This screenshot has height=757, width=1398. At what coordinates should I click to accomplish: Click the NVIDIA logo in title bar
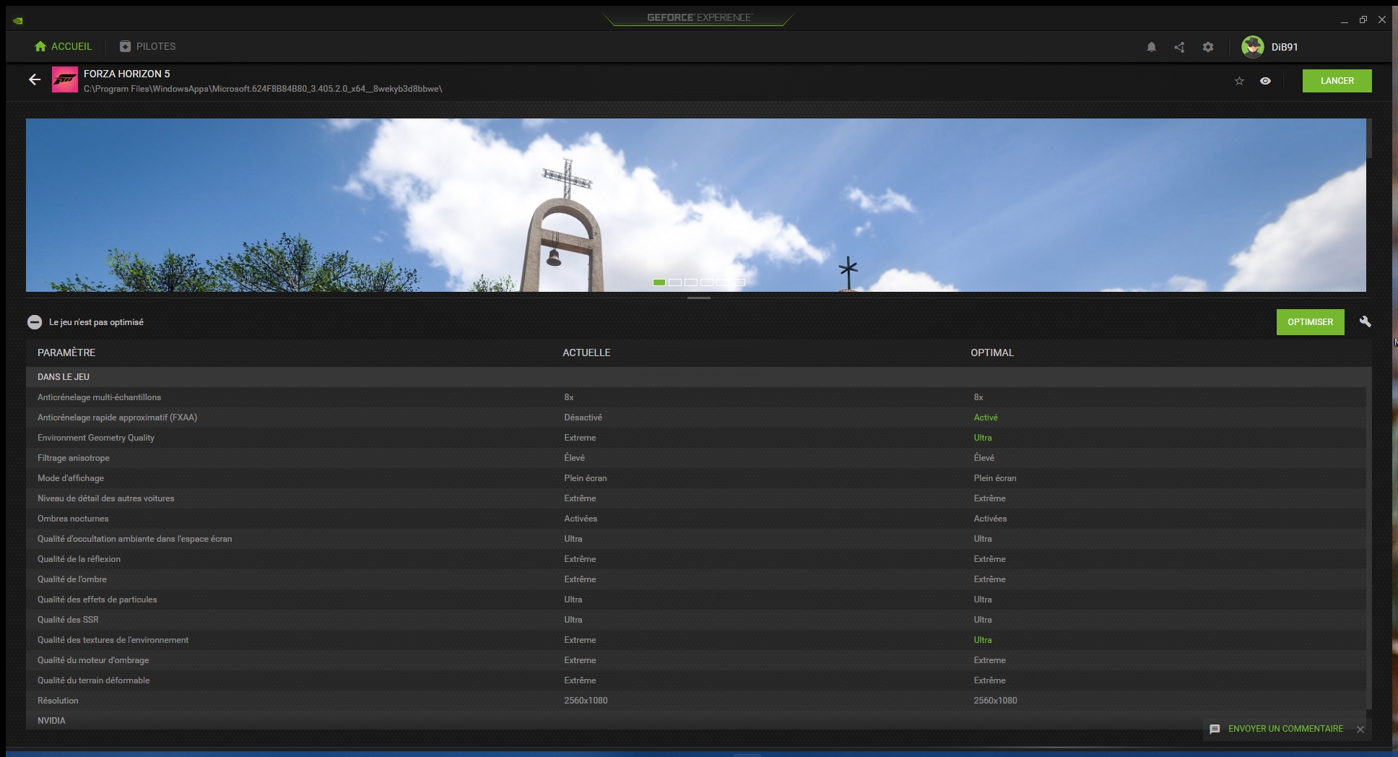17,20
